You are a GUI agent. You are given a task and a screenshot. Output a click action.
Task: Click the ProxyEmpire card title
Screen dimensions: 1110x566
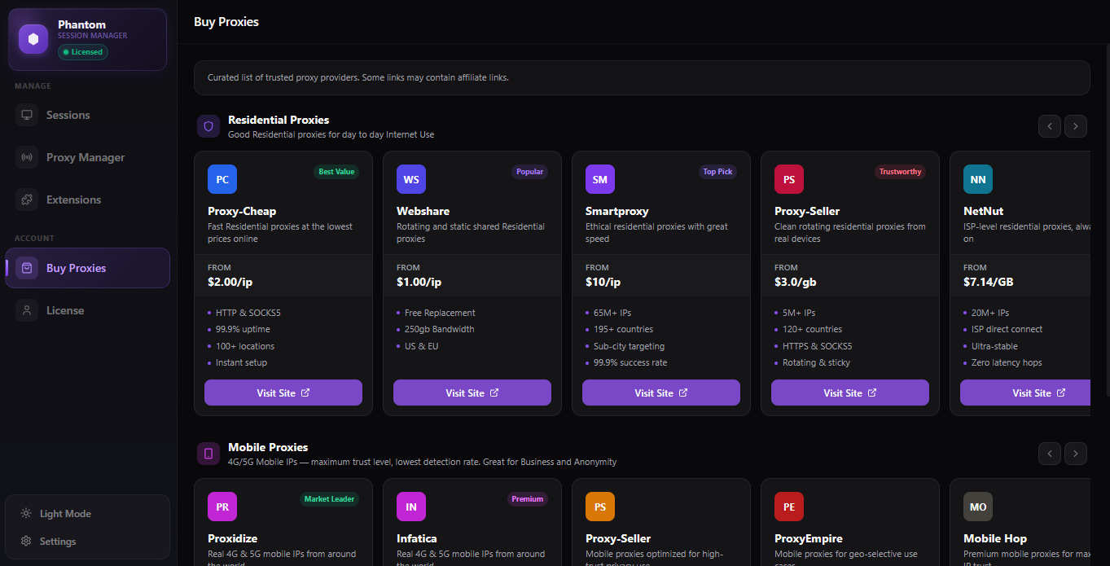point(810,538)
